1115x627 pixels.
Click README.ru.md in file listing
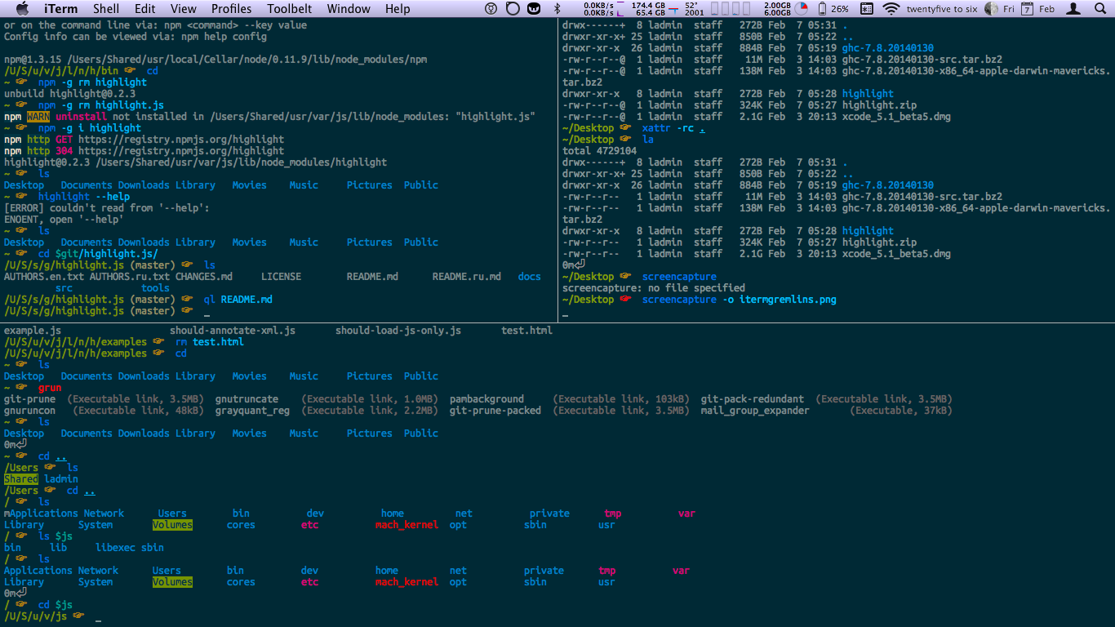pos(467,277)
